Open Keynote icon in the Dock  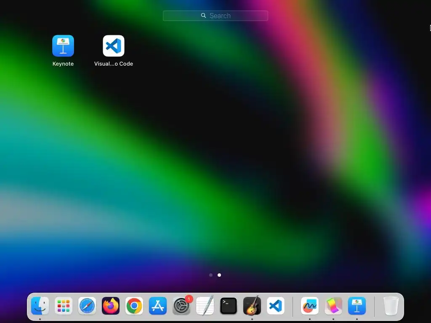coord(357,306)
